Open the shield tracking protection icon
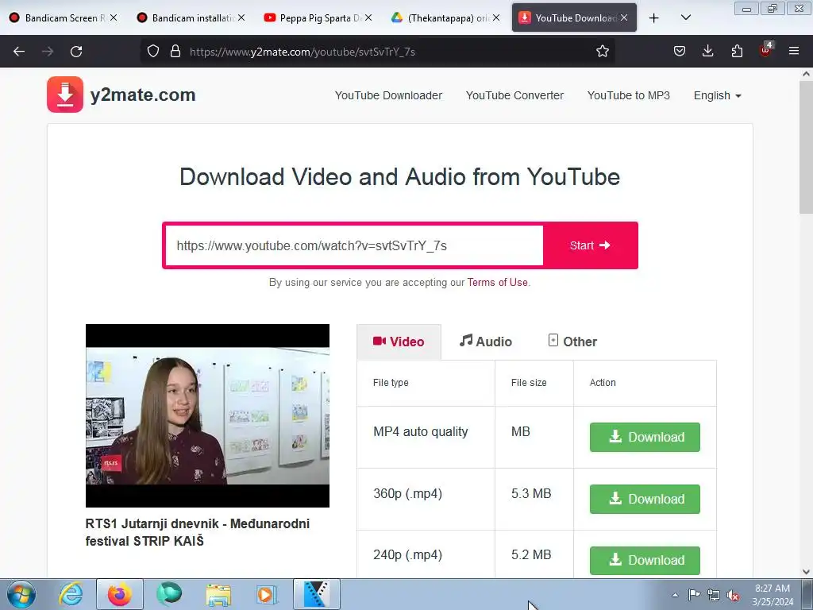 coord(153,52)
